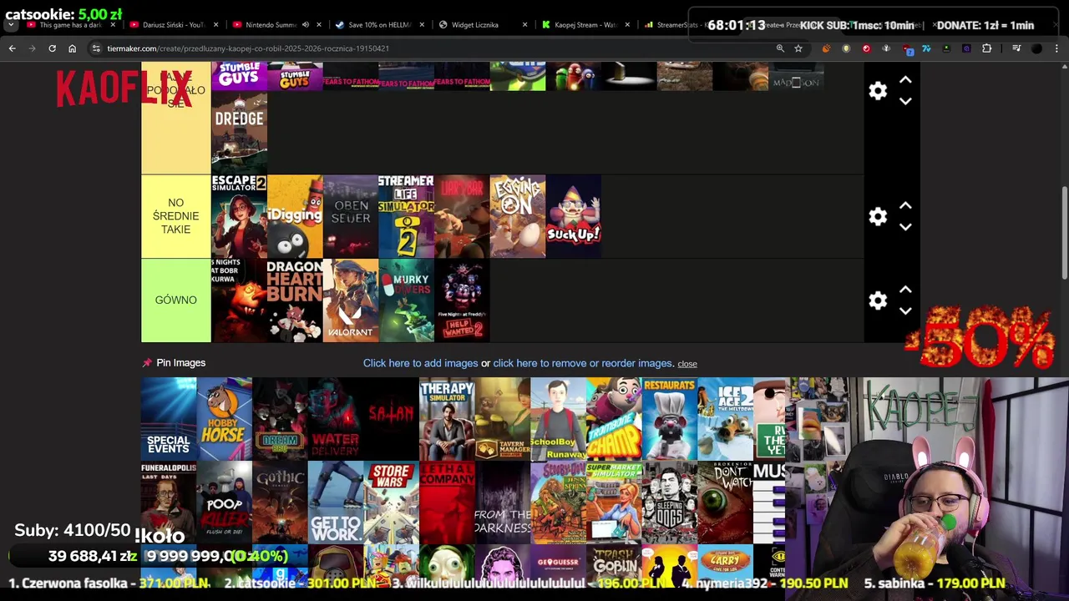1069x601 pixels.
Task: Select the Escape Simulator 2 tile
Action: click(239, 216)
